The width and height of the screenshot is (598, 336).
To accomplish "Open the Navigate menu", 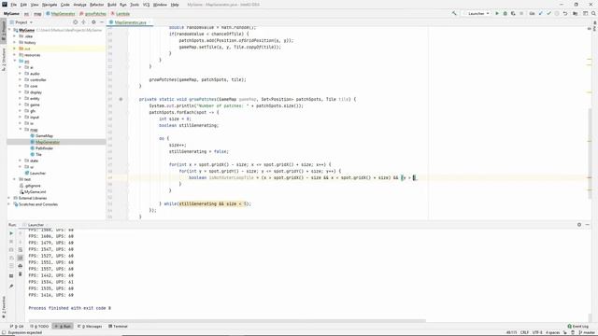I will tap(50, 5).
